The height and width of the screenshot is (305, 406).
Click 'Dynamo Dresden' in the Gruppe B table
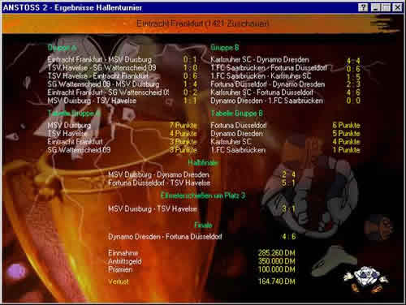point(236,133)
